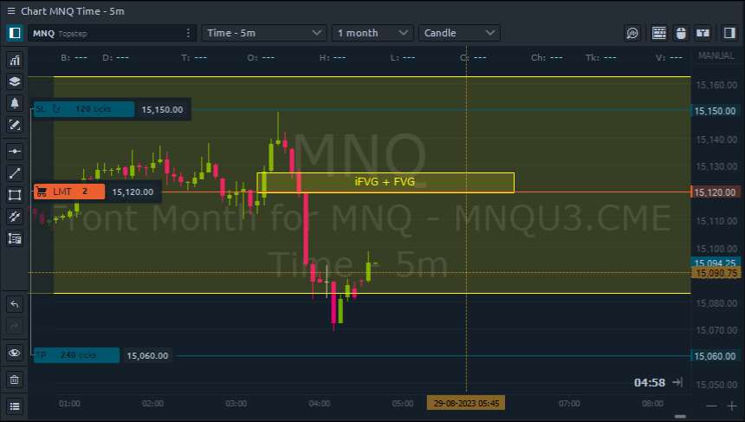This screenshot has height=422, width=745.
Task: Open the volume analysis tools icon
Action: (x=632, y=33)
